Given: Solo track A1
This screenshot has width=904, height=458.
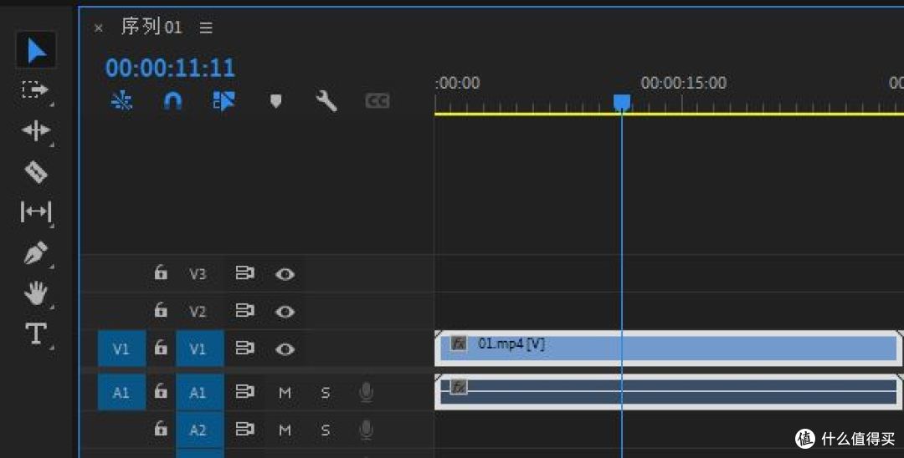Looking at the screenshot, I should click(325, 393).
